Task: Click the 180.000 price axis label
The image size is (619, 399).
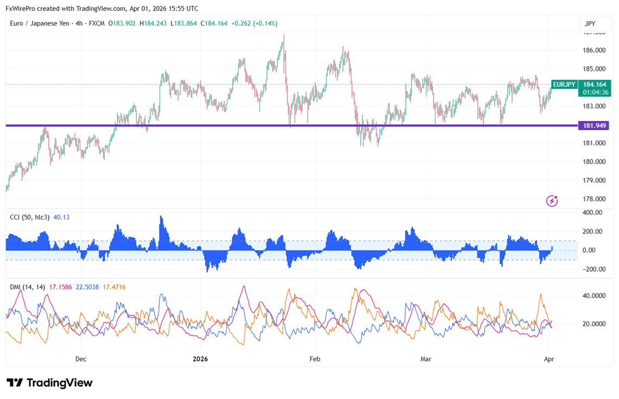Action: [594, 162]
